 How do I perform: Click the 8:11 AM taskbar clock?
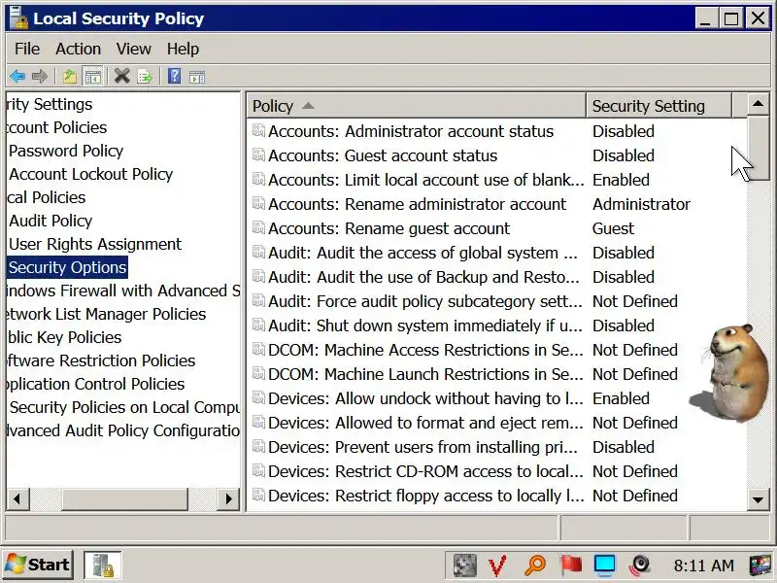(703, 566)
